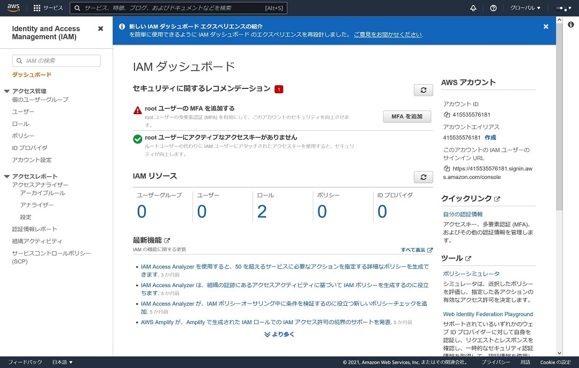Copy the sign-in URL
The width and height of the screenshot is (579, 368).
point(447,168)
